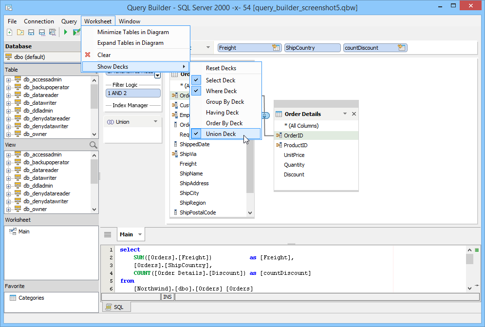Click the icon beside ShipPostalCode column
The image size is (485, 327).
click(x=176, y=212)
